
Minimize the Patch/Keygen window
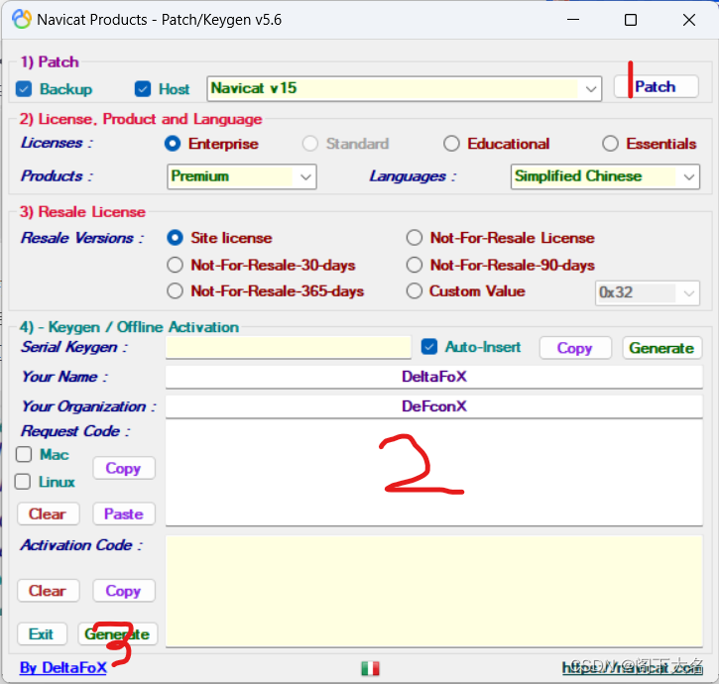click(x=573, y=20)
